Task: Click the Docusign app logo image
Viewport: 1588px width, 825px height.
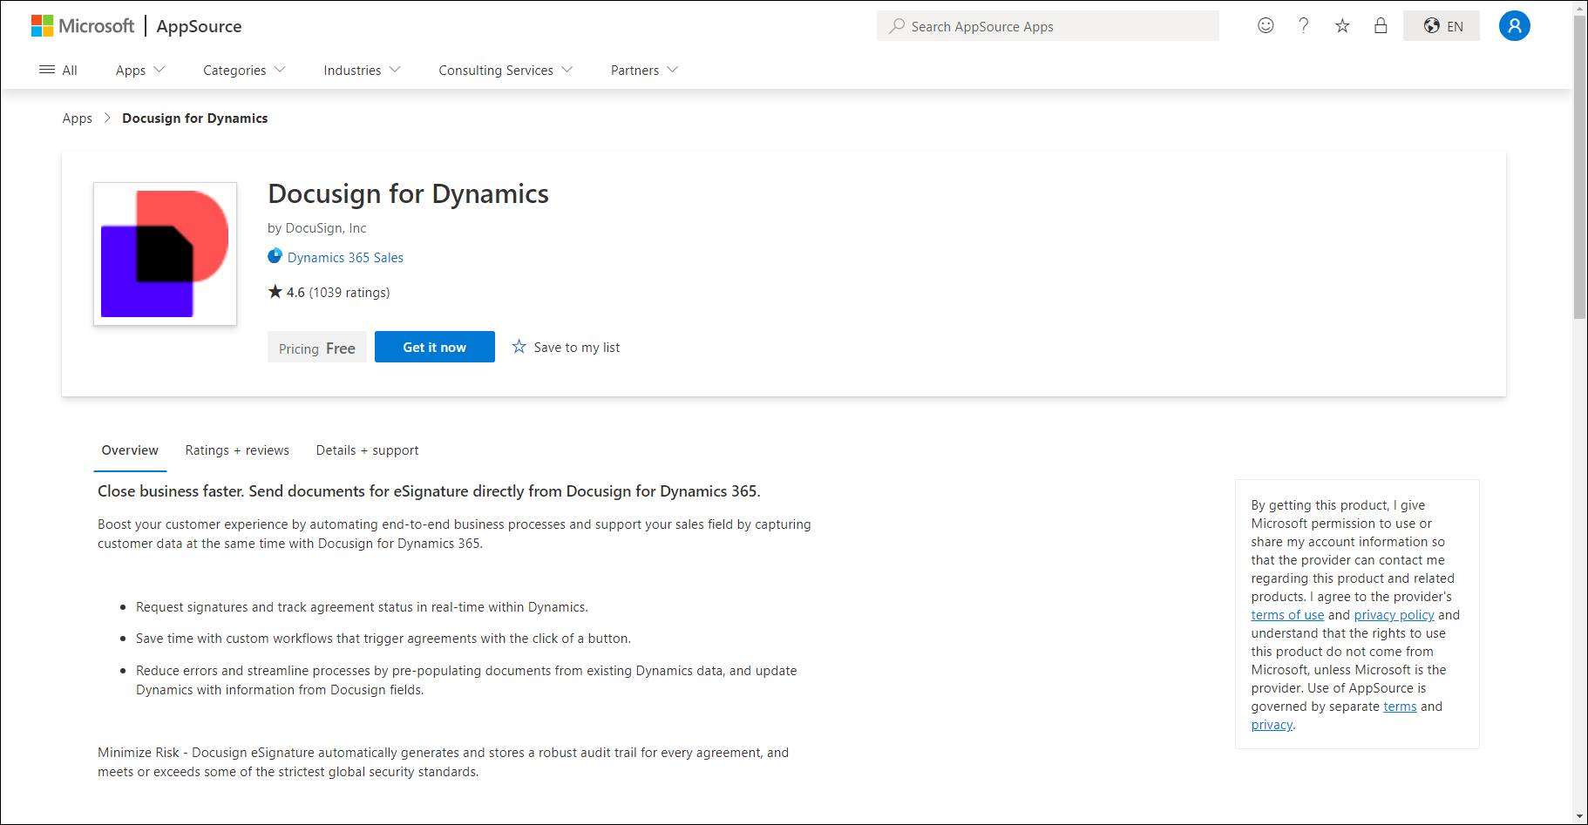Action: coord(165,254)
